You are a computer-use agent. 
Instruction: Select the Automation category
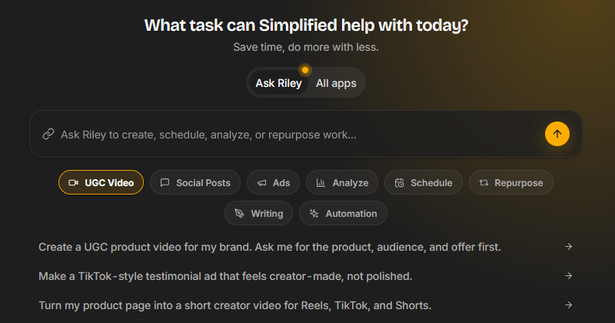coord(343,213)
